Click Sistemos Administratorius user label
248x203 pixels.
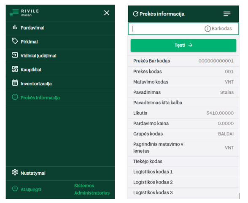tap(92, 189)
